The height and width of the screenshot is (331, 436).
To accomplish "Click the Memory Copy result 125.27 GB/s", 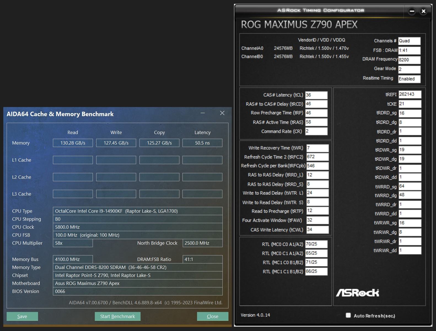I will (159, 143).
